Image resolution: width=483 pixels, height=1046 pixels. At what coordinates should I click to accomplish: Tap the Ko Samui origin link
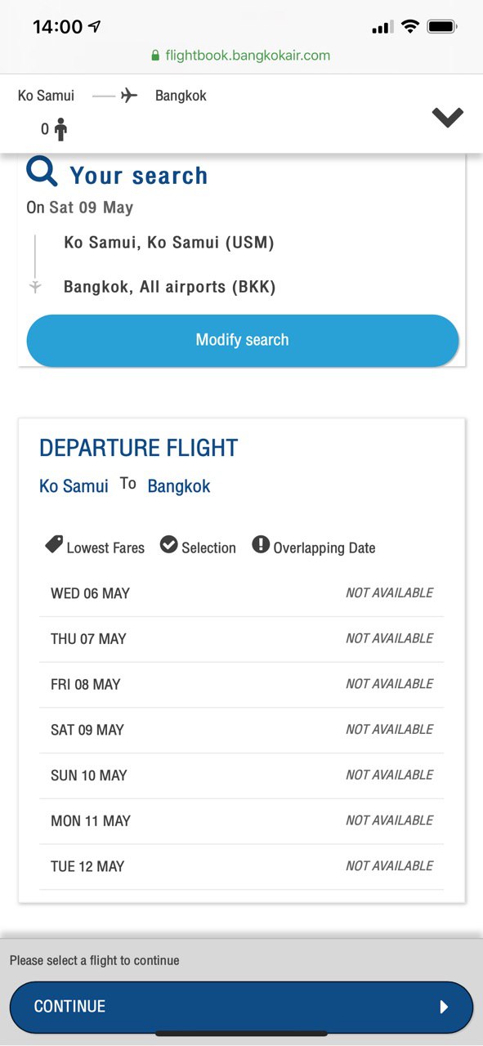74,486
